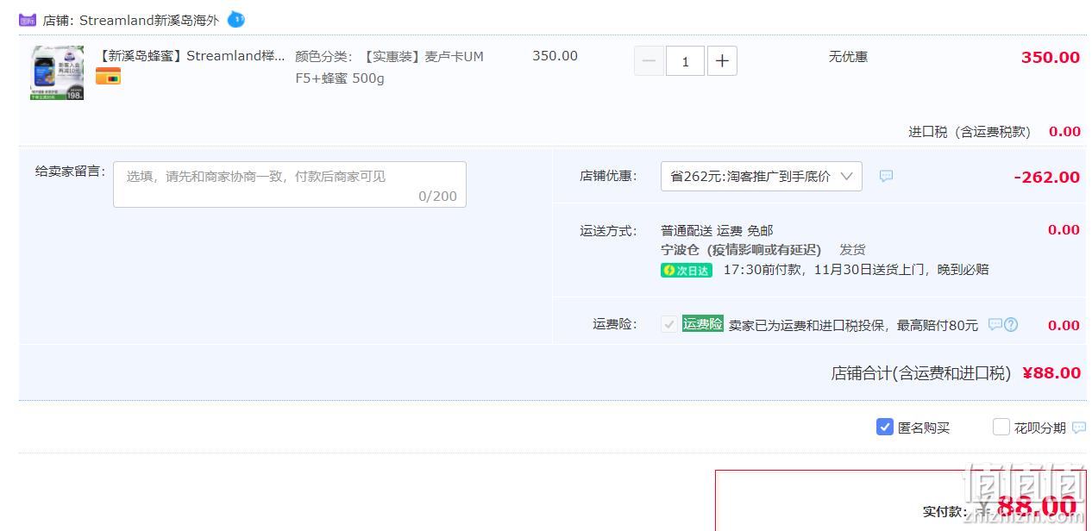Click the 店铺合计 total ¥88.00
The image size is (1092, 531).
[1051, 373]
